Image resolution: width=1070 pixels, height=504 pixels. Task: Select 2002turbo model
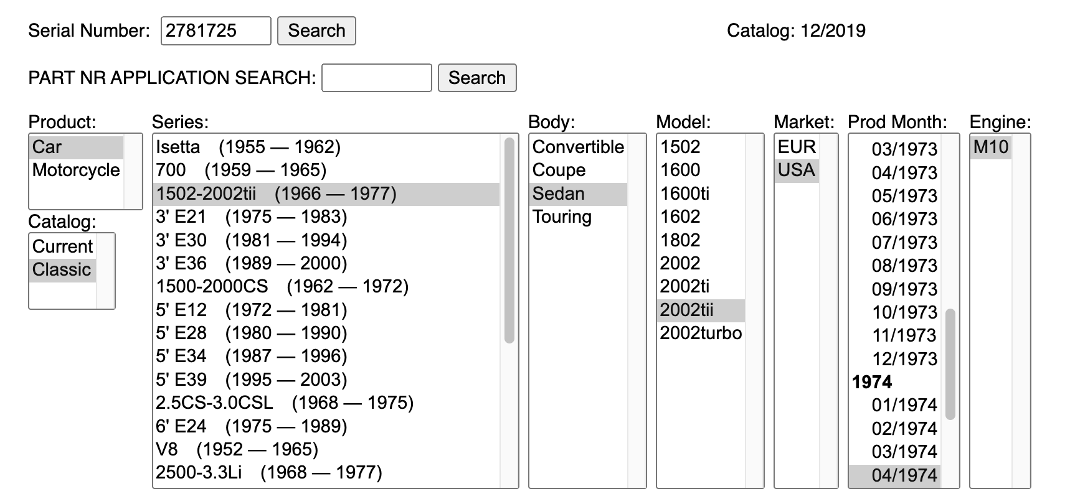coord(701,333)
